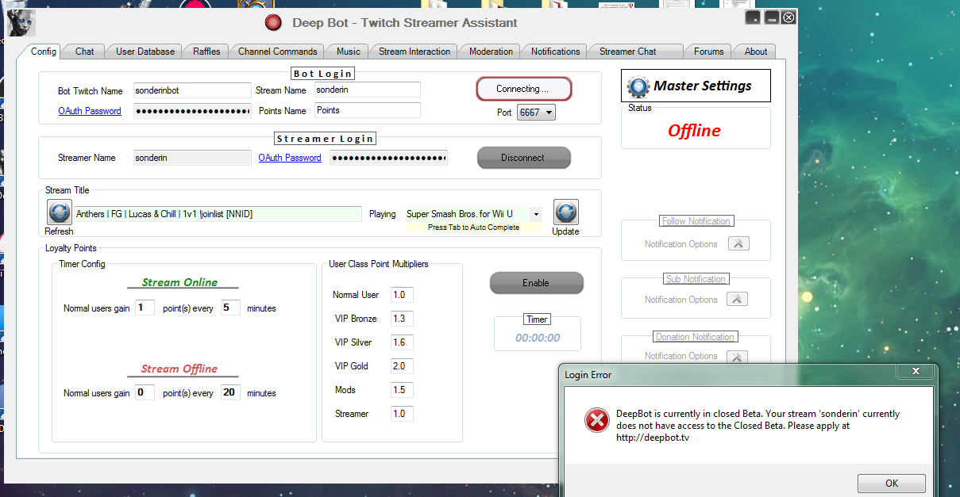960x497 pixels.
Task: Select the Config tab
Action: pos(44,52)
